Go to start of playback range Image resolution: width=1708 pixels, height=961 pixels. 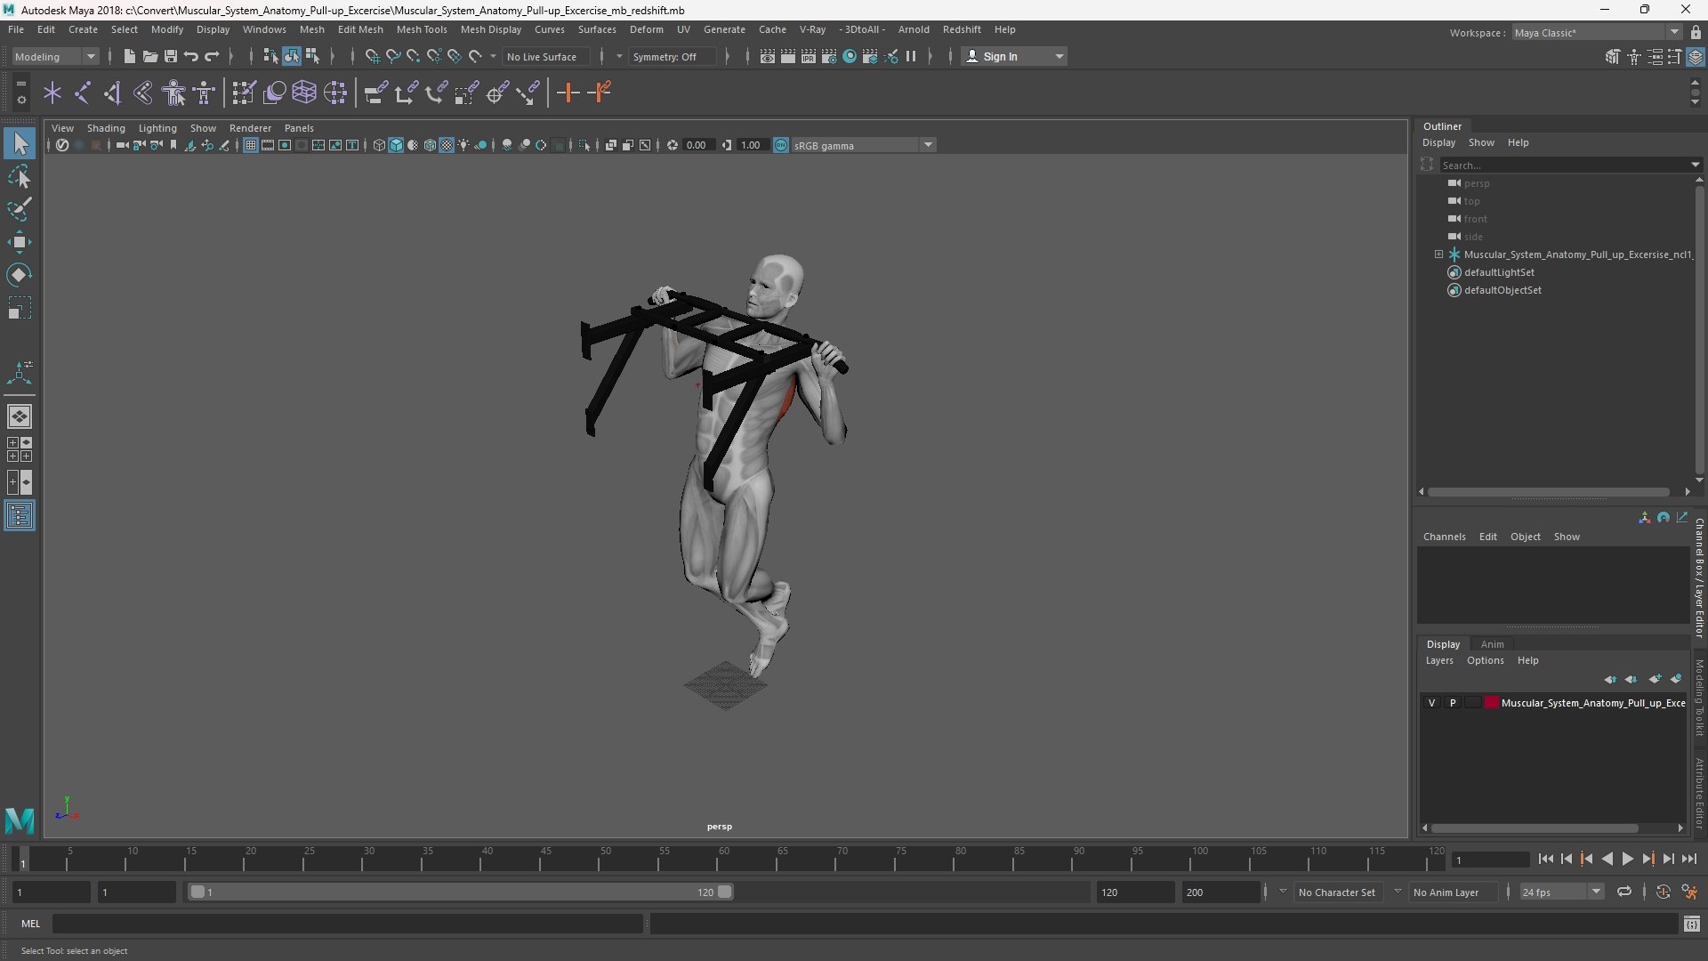pos(1546,859)
